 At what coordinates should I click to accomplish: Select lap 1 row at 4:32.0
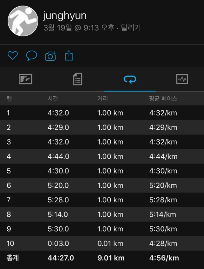[x=102, y=113]
